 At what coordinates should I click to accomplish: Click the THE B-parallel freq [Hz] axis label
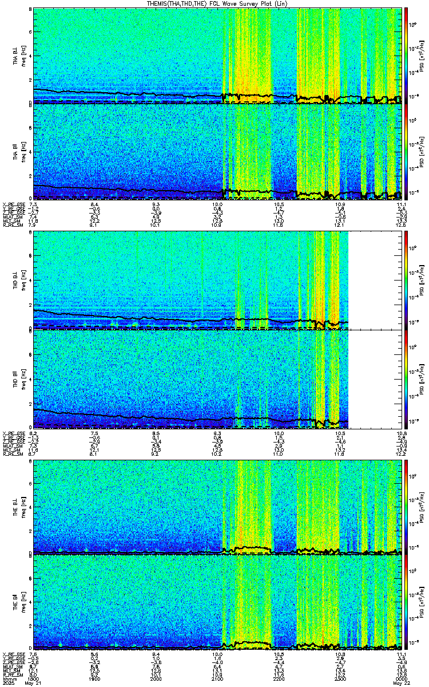(x=23, y=602)
